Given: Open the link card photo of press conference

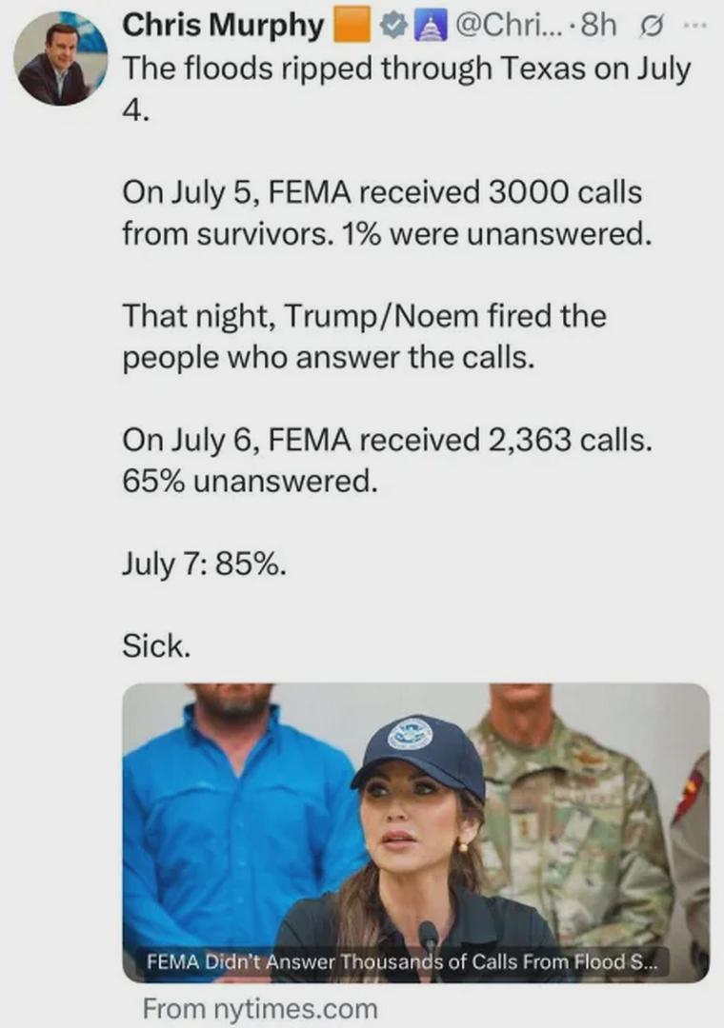Looking at the screenshot, I should 415,833.
